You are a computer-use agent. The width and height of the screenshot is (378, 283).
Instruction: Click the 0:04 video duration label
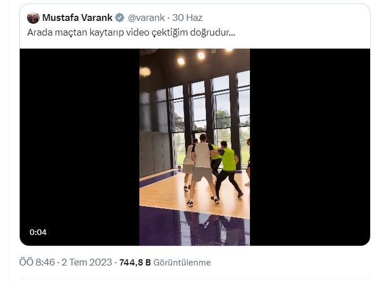tap(38, 232)
